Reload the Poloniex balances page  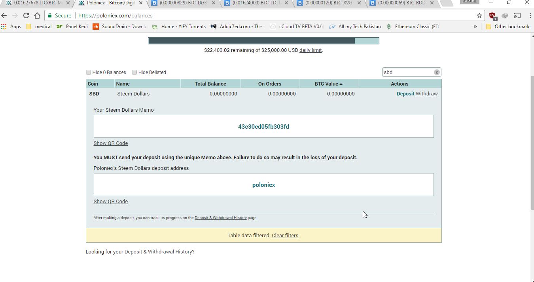[x=26, y=16]
